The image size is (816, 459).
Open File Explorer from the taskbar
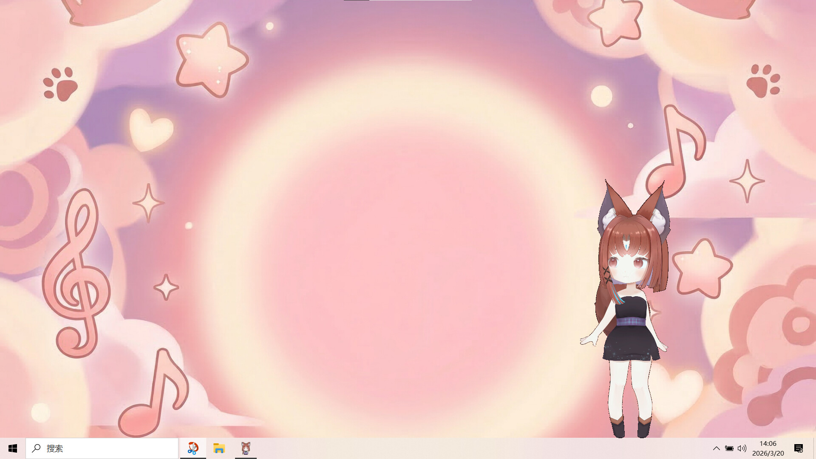(219, 448)
